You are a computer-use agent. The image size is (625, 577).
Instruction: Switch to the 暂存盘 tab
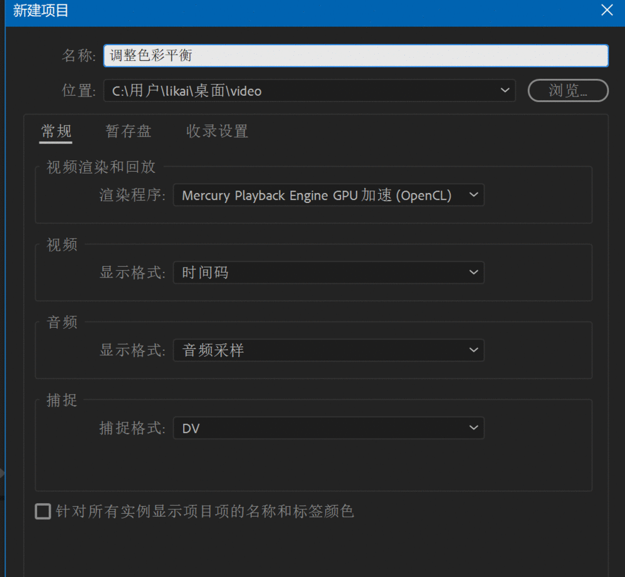click(x=128, y=131)
